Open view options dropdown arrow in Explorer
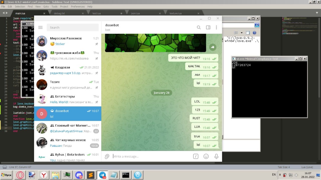Image resolution: width=321 pixels, height=180 pixels. click(x=242, y=33)
